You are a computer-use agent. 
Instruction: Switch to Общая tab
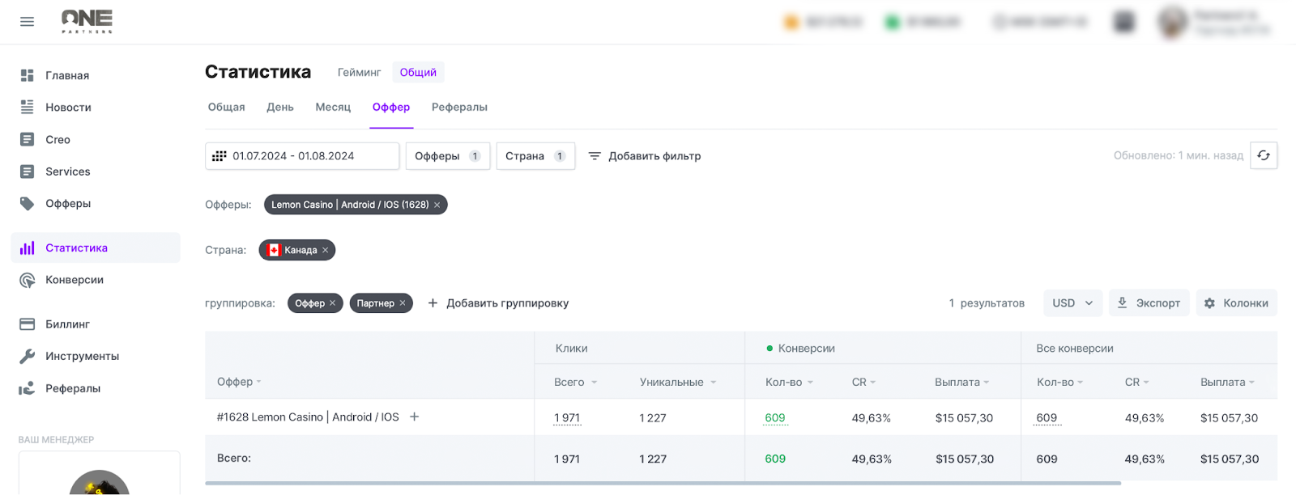227,107
